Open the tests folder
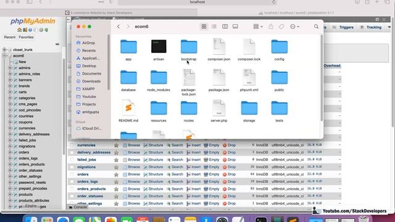Viewport: 395px width, 222px height. coord(280,108)
